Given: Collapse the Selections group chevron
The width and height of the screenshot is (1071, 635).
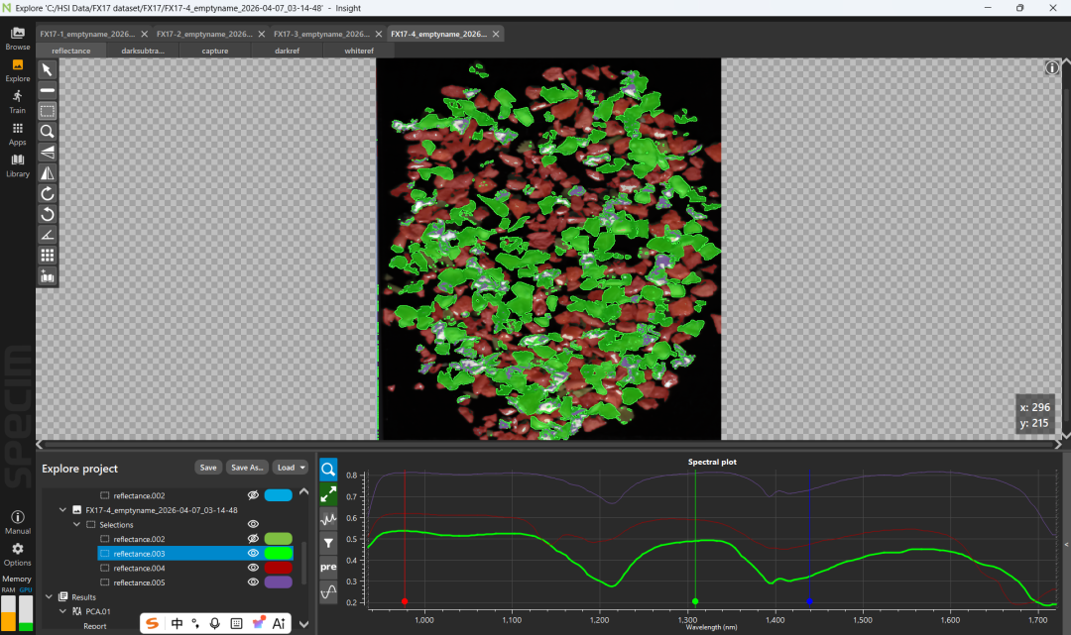Looking at the screenshot, I should coord(76,524).
